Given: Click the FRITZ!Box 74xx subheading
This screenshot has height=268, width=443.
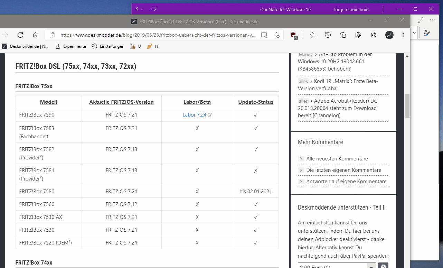Looking at the screenshot, I should 34,263.
